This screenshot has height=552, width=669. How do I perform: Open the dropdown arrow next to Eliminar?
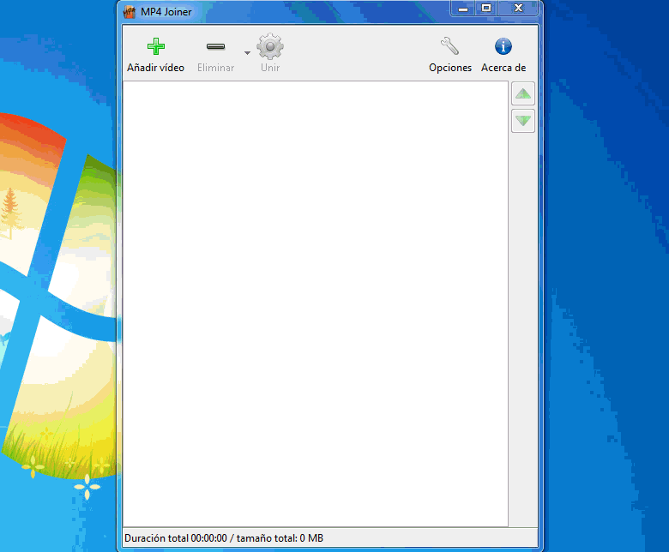tap(247, 53)
